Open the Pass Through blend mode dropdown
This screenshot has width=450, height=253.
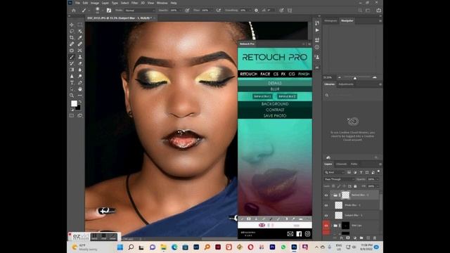tap(339, 179)
